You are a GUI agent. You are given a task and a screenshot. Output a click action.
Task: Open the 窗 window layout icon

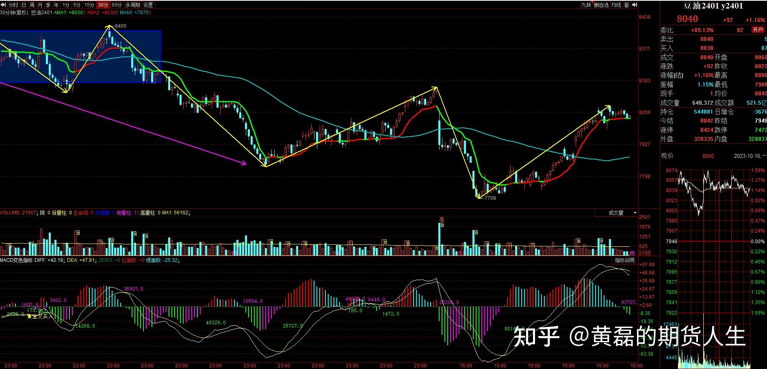[626, 5]
